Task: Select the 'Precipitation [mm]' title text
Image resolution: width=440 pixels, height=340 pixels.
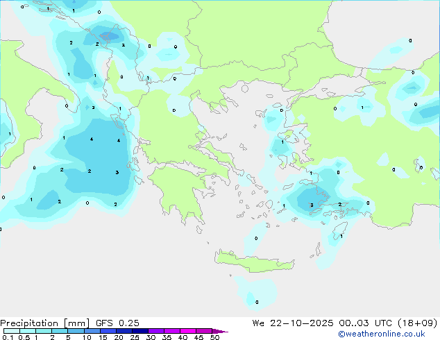Action: pos(45,323)
